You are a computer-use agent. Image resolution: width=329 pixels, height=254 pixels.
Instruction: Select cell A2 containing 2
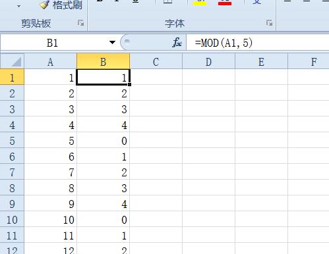(x=50, y=93)
